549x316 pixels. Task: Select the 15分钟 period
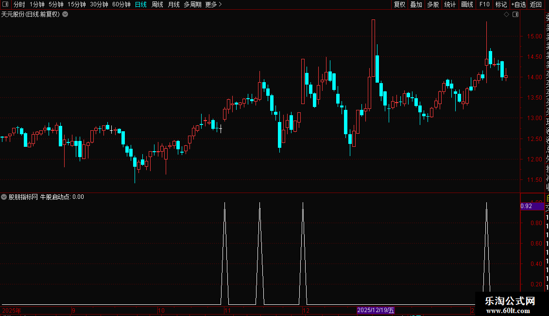coord(77,4)
